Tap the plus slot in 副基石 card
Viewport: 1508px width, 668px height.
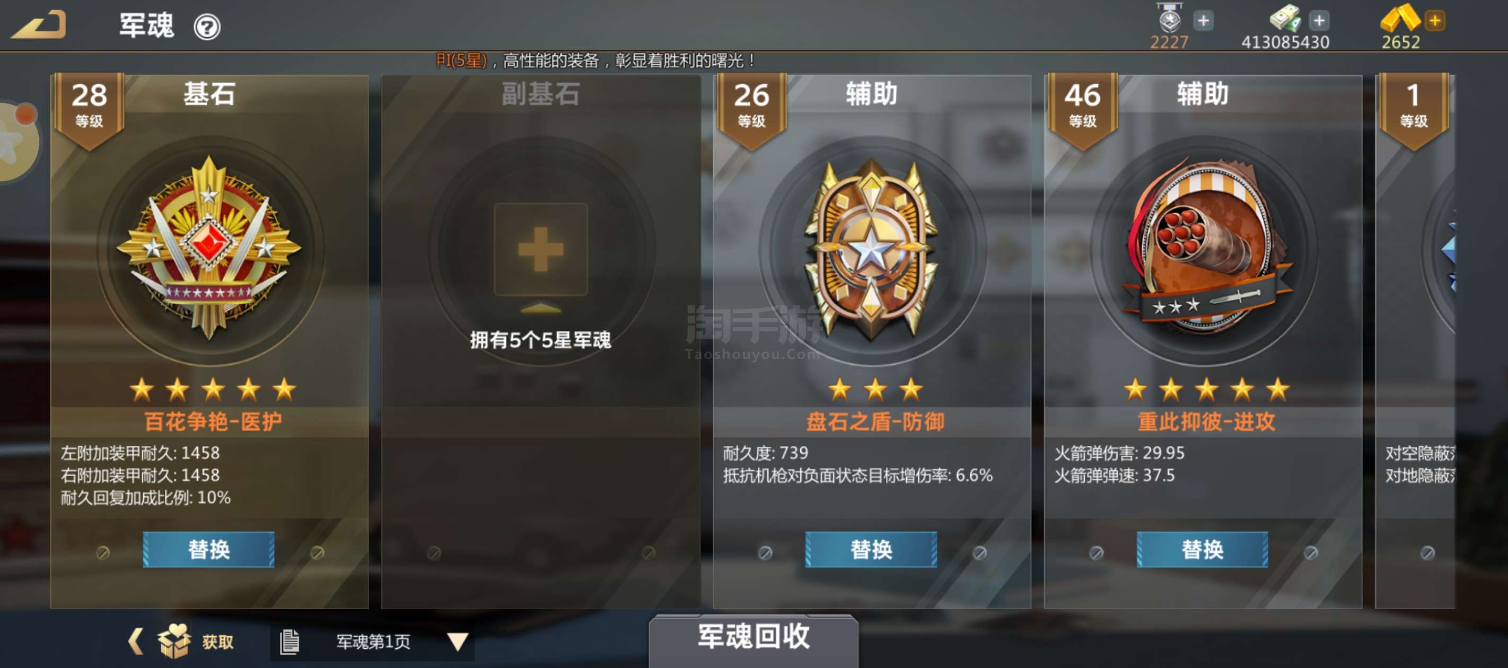(540, 249)
